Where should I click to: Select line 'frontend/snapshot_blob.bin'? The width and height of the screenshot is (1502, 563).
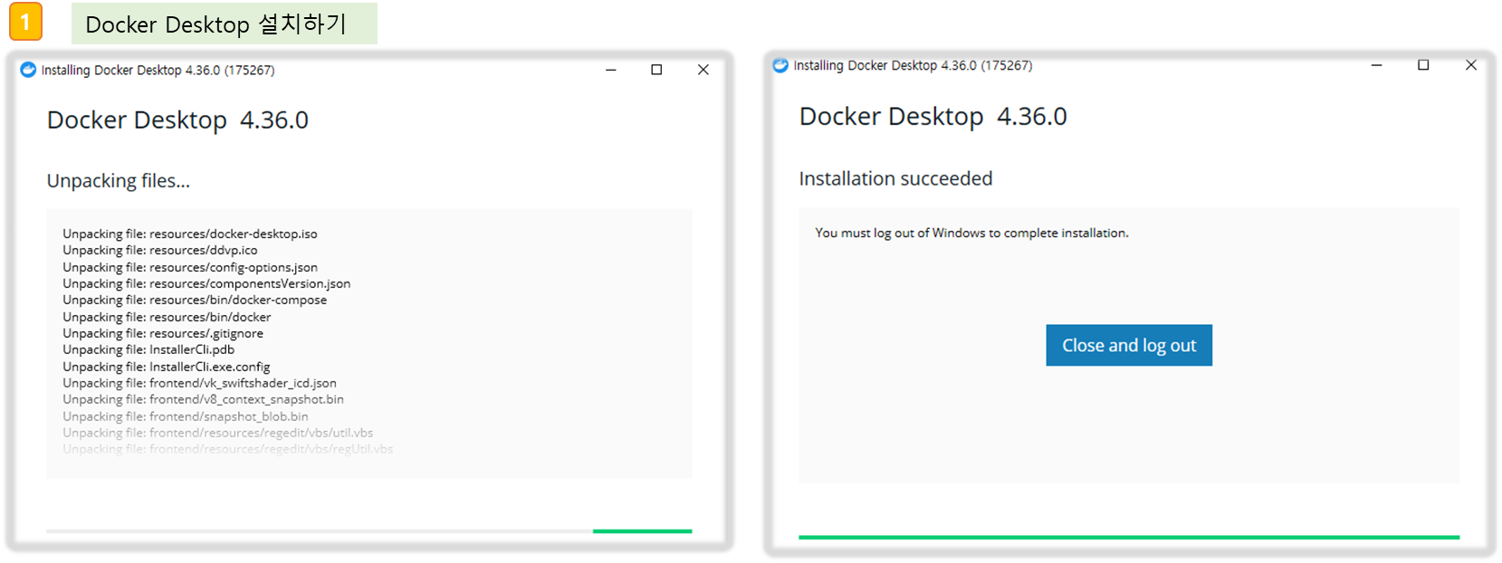point(229,416)
